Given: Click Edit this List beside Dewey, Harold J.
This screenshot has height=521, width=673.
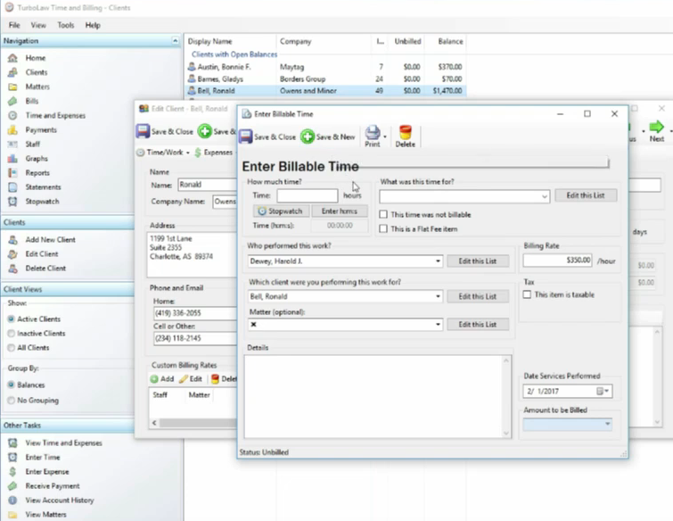Looking at the screenshot, I should (x=478, y=261).
